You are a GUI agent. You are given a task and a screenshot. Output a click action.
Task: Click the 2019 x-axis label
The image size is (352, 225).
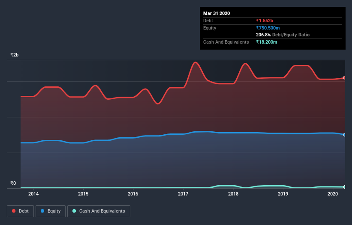click(283, 194)
